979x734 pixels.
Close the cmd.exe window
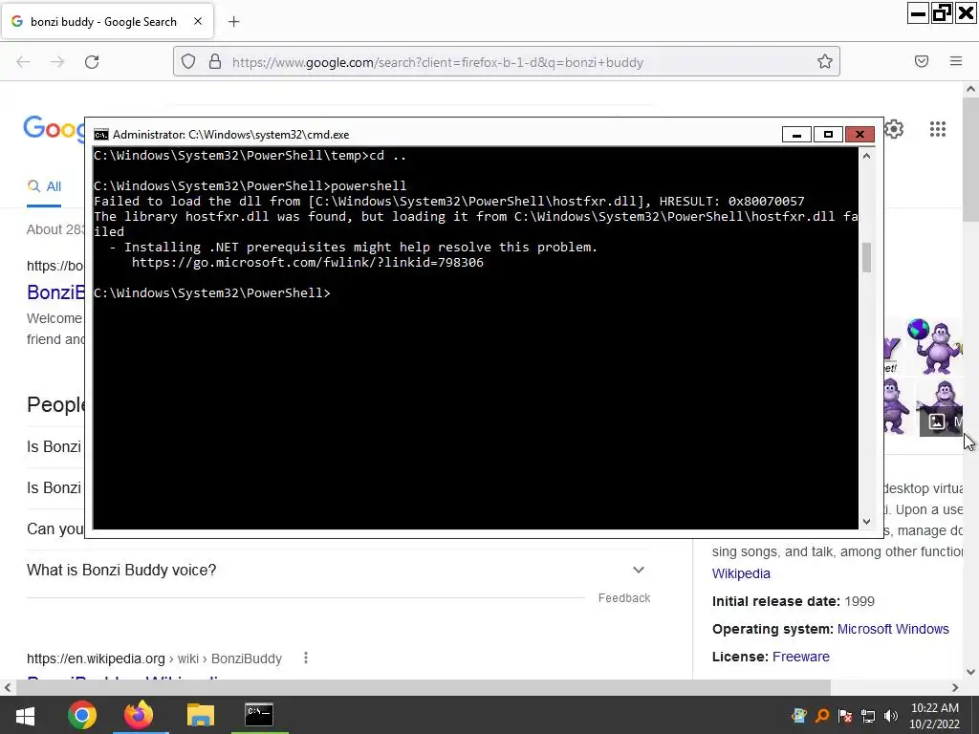point(859,134)
